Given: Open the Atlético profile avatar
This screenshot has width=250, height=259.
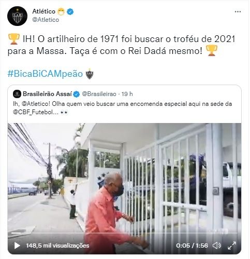Looking at the screenshot, I should pos(17,16).
